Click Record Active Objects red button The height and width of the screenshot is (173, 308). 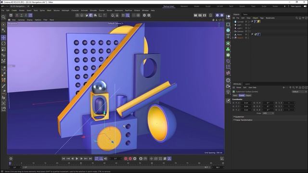tap(126, 159)
